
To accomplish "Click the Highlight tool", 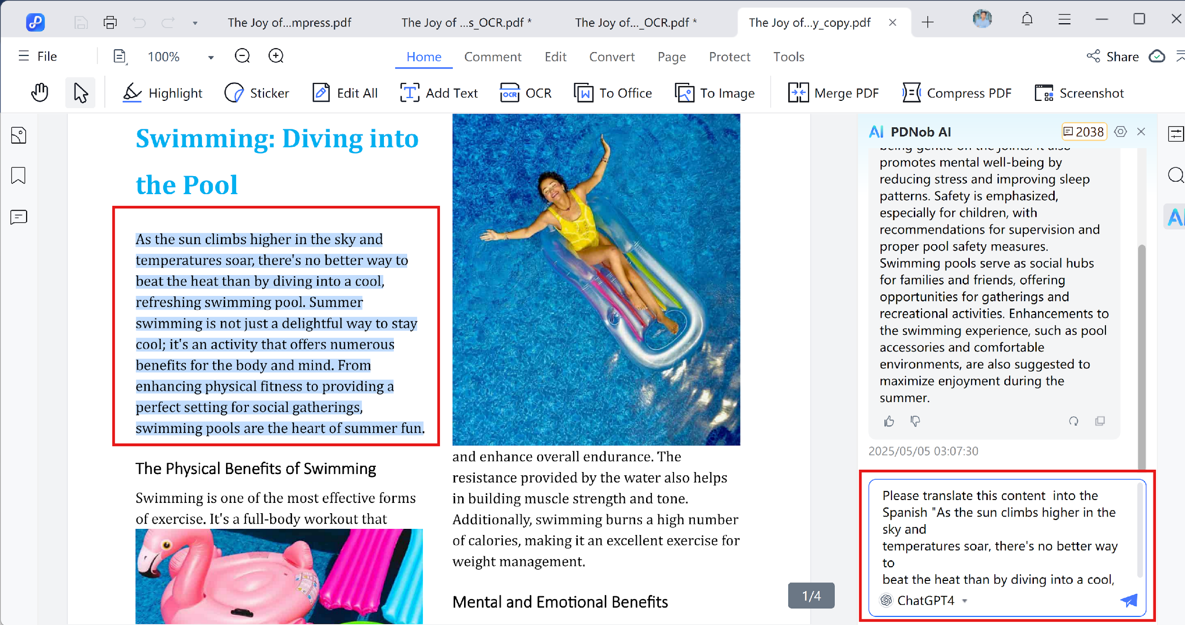I will 163,93.
